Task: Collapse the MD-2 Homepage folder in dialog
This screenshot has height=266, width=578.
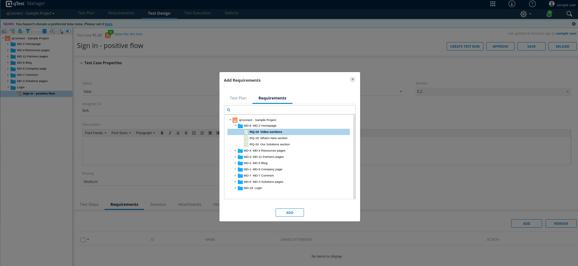Action: [x=236, y=126]
